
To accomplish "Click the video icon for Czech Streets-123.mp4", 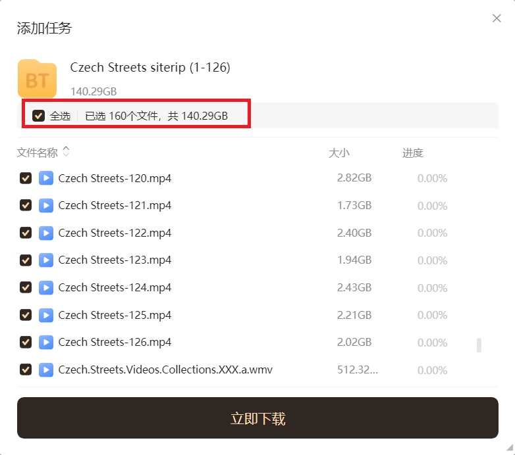I will point(45,260).
